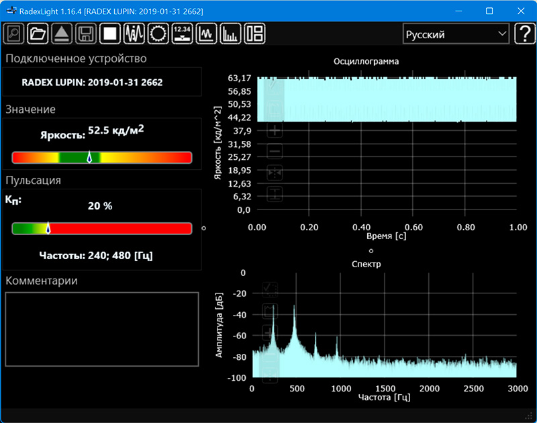The width and height of the screenshot is (537, 423).
Task: Select the sun brightness mode icon
Action: click(158, 33)
